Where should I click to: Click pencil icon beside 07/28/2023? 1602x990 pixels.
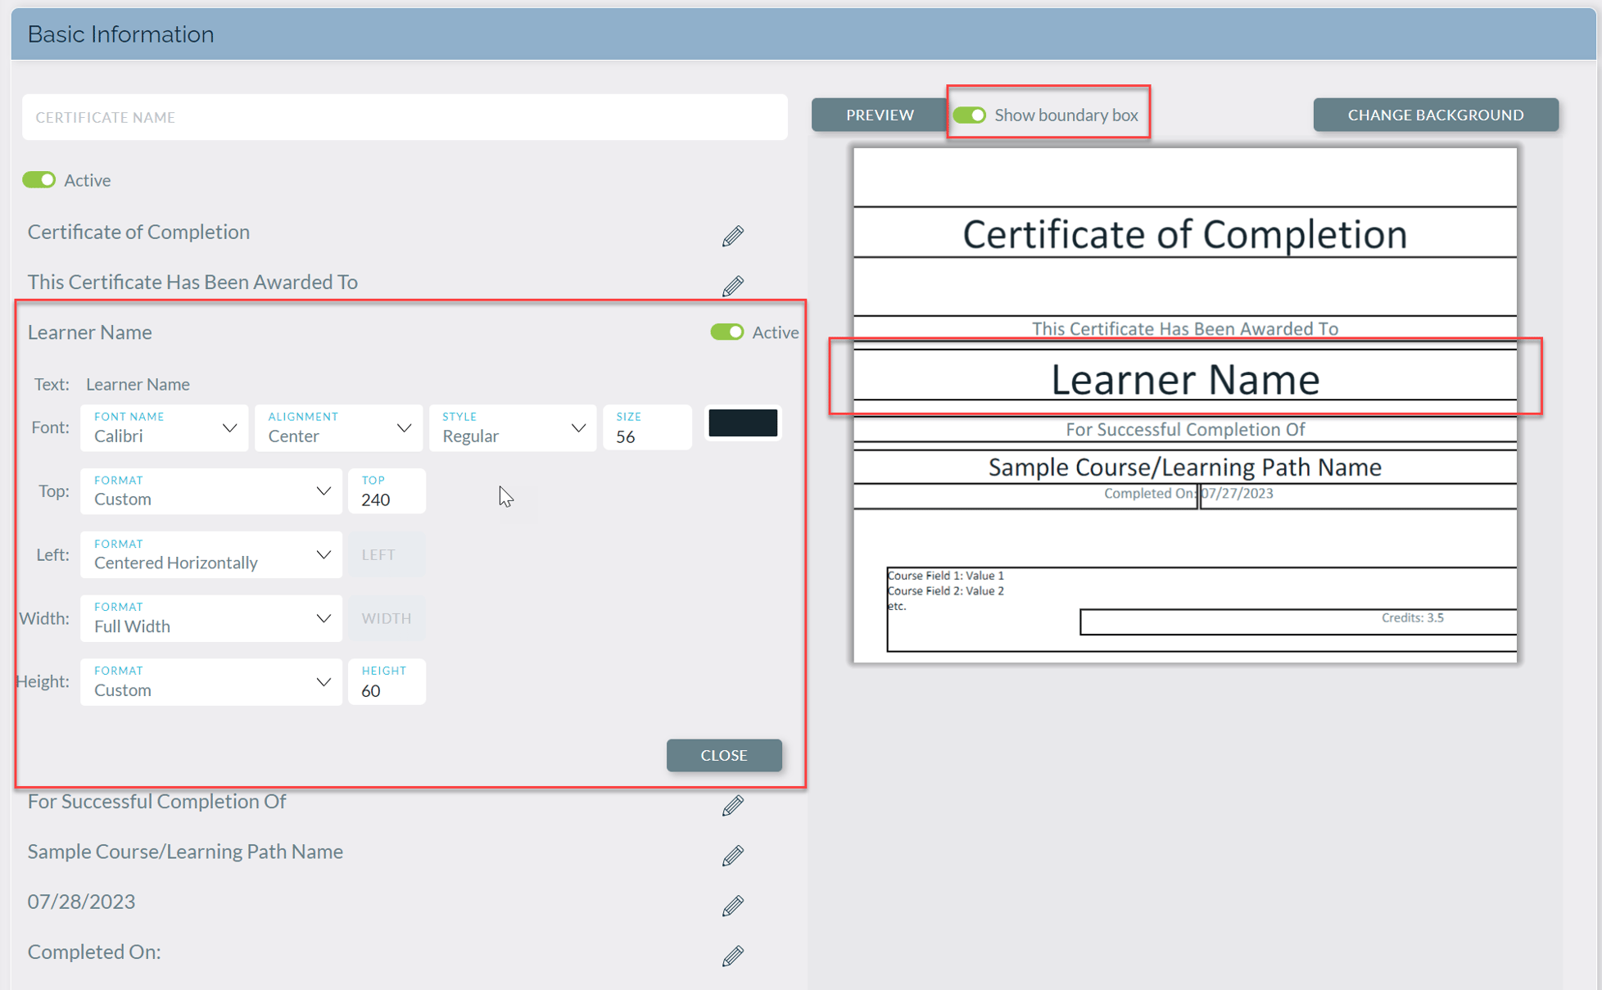click(x=732, y=906)
